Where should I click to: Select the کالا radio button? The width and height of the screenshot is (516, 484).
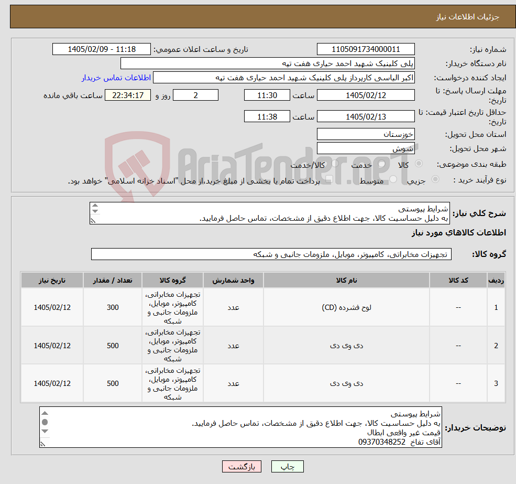pos(419,164)
